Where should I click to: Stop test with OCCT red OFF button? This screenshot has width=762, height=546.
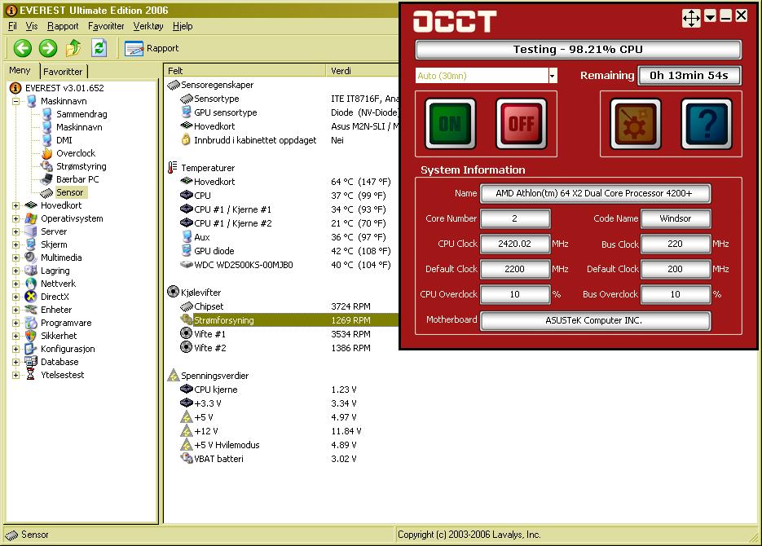[x=521, y=124]
